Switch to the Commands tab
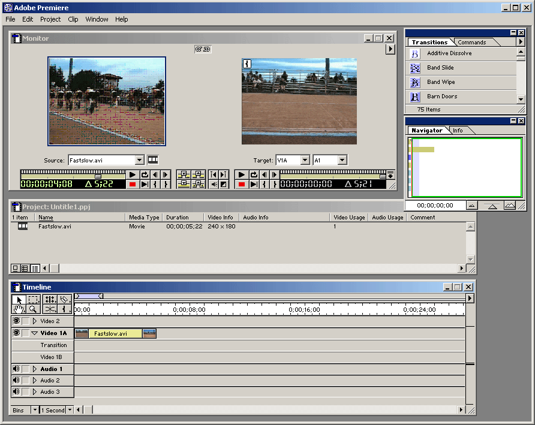The width and height of the screenshot is (535, 425). tap(472, 43)
